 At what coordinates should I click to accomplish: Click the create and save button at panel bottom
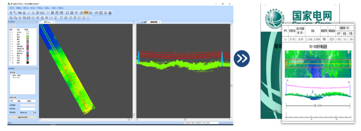coord(23,117)
